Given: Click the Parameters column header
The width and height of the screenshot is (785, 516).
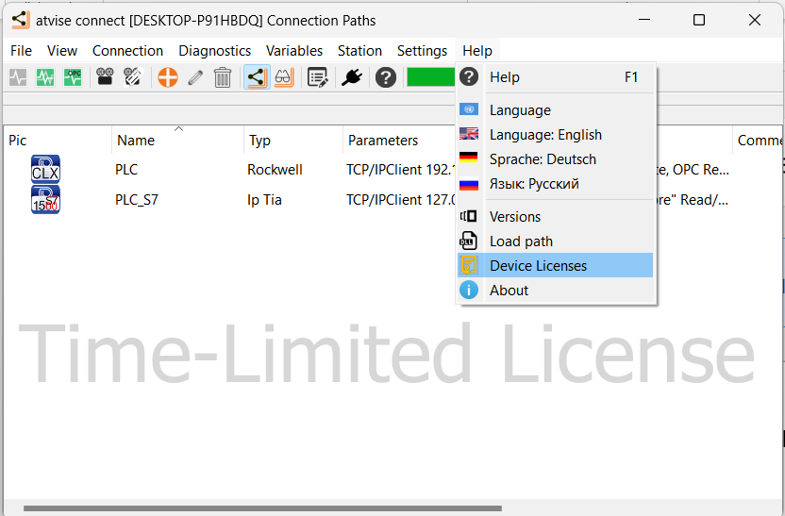Looking at the screenshot, I should click(x=399, y=140).
